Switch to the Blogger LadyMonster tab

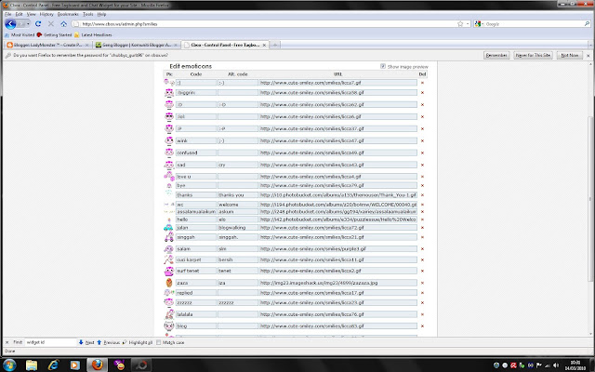tap(47, 45)
